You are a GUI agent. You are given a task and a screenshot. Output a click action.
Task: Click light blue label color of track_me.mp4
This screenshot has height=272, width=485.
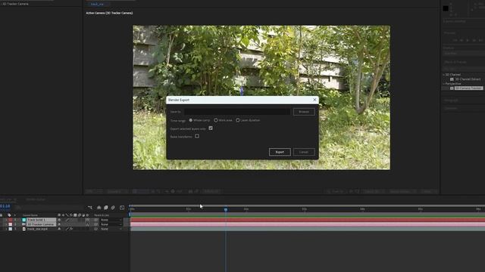(x=10, y=229)
